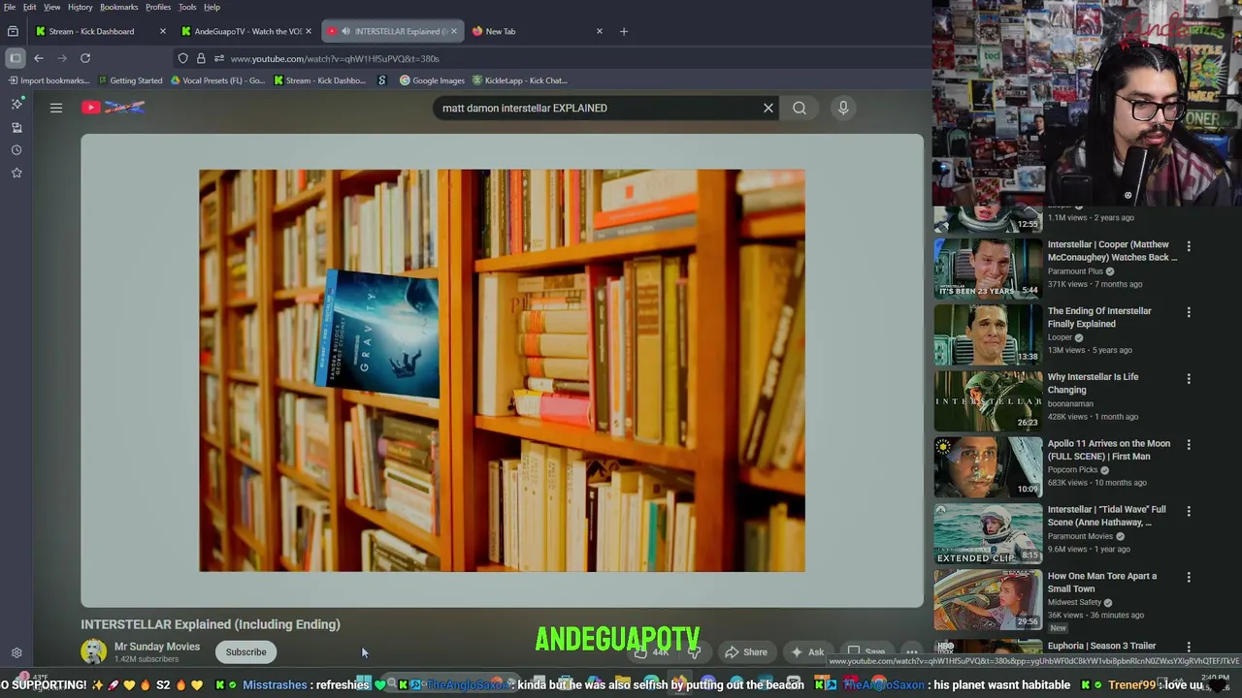
Task: Open the Tools menu
Action: (187, 7)
